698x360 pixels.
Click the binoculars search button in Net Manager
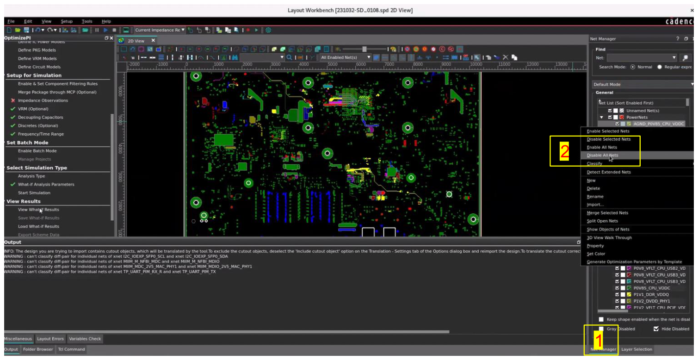coord(685,58)
